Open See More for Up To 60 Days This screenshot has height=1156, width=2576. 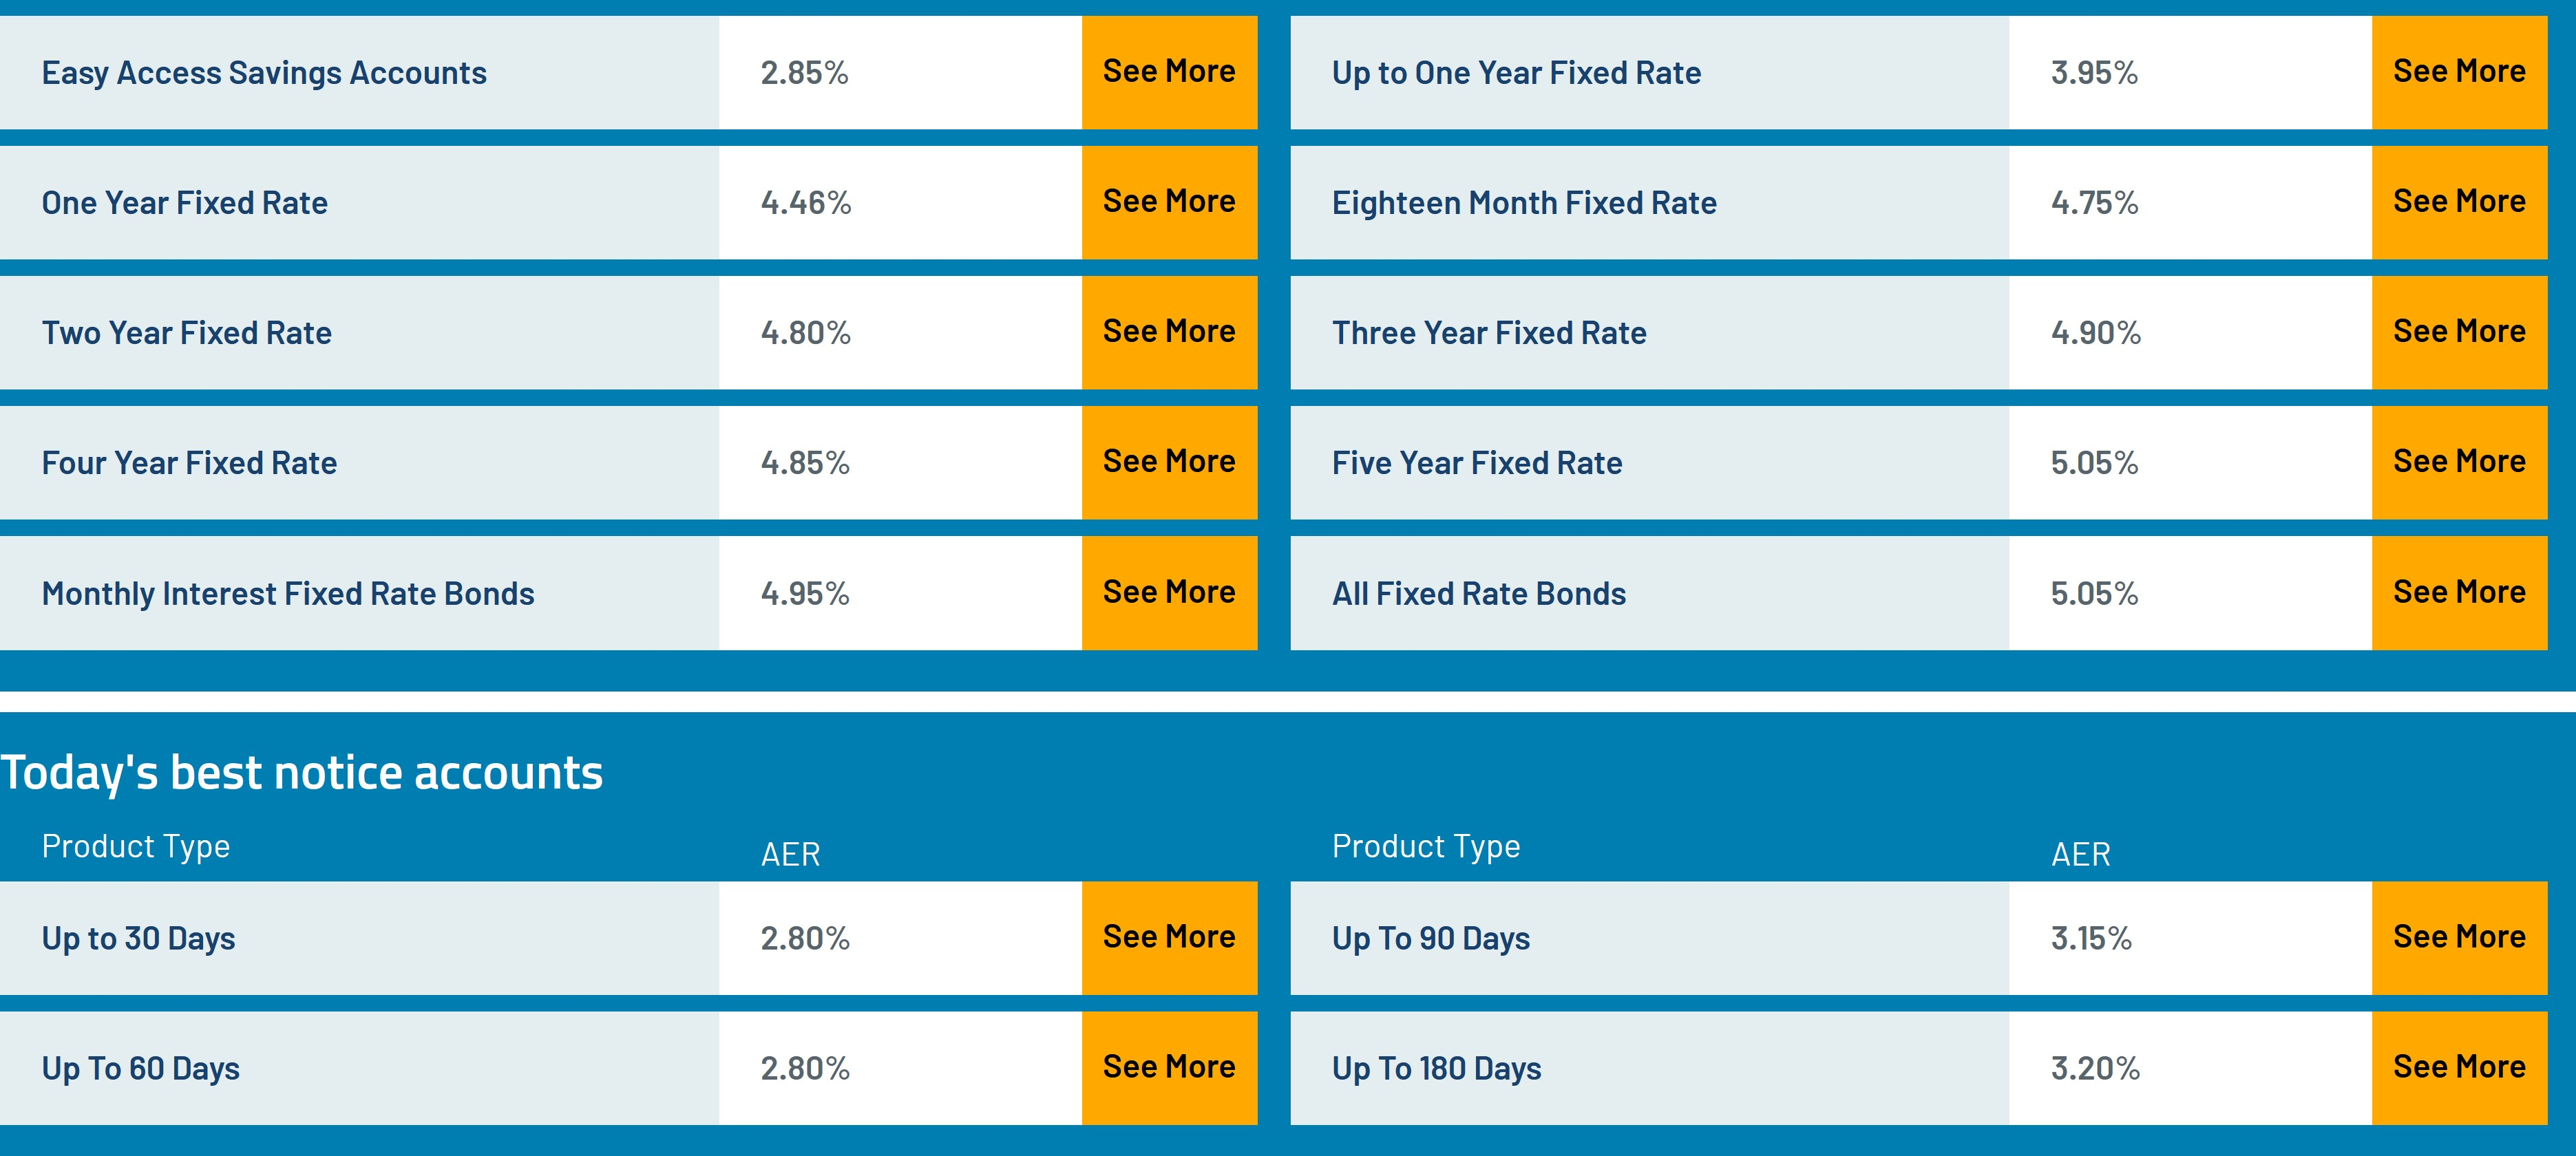tap(1169, 1067)
